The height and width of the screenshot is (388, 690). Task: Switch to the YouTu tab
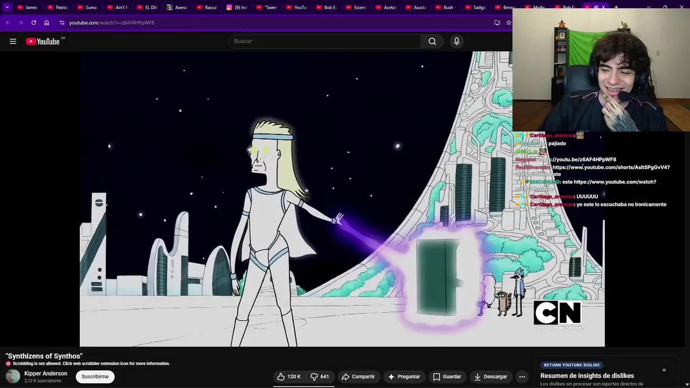[x=296, y=7]
